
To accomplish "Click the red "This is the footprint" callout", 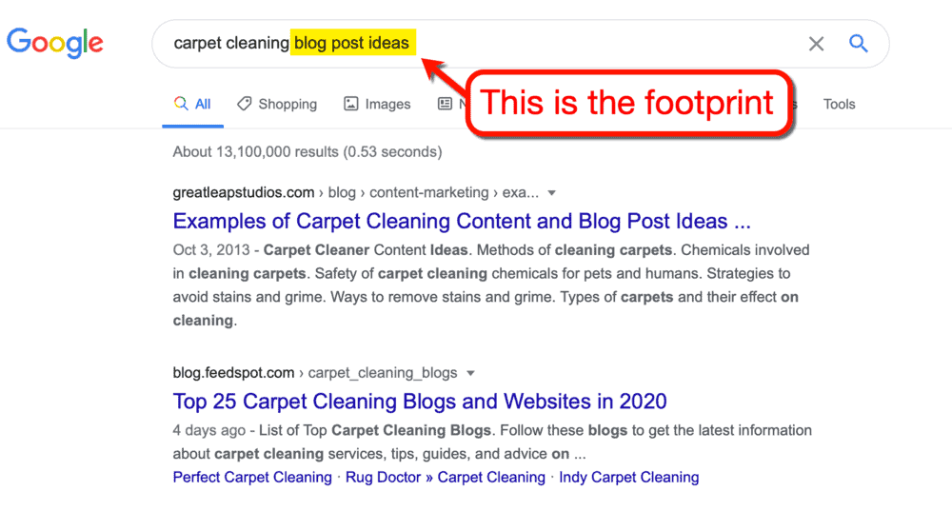I will (x=626, y=102).
